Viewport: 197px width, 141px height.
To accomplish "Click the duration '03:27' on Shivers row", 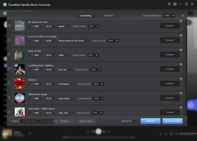I will tap(49, 84).
